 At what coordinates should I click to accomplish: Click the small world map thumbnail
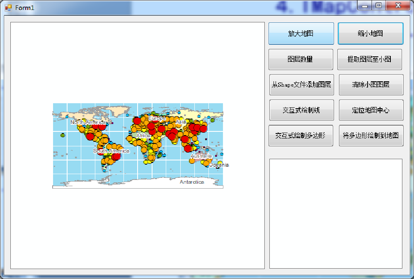click(x=138, y=145)
